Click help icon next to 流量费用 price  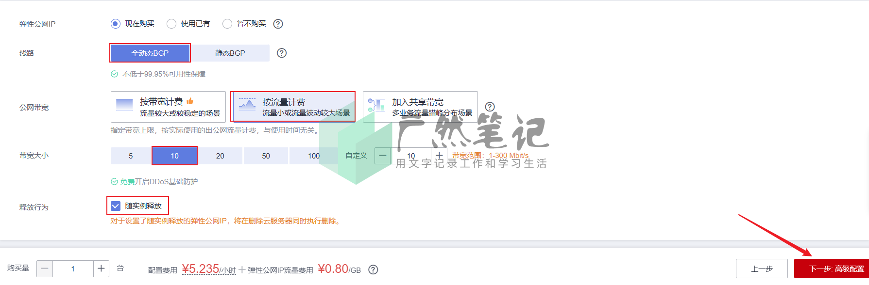click(x=373, y=269)
